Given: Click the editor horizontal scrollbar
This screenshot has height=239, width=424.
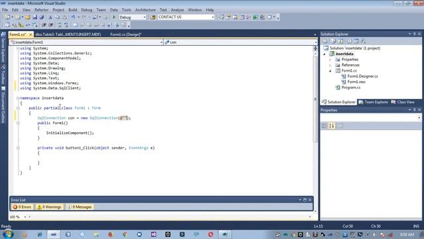Looking at the screenshot, I should tap(170, 217).
